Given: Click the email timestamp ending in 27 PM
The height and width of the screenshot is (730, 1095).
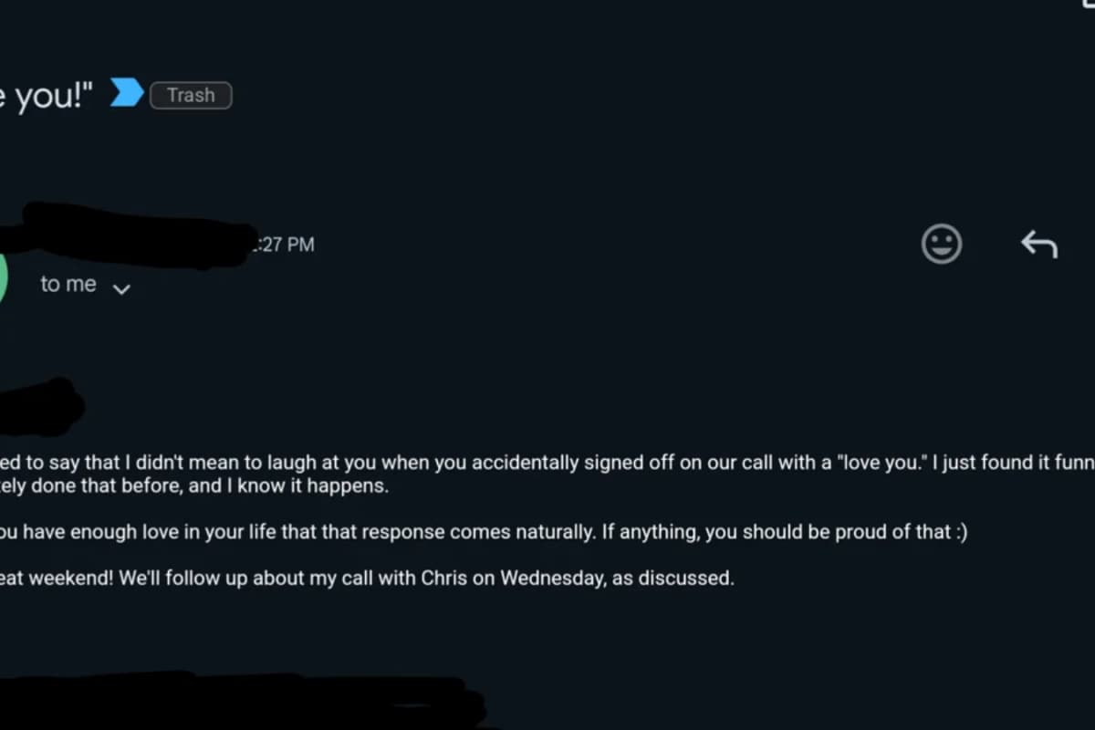Looking at the screenshot, I should pos(285,245).
